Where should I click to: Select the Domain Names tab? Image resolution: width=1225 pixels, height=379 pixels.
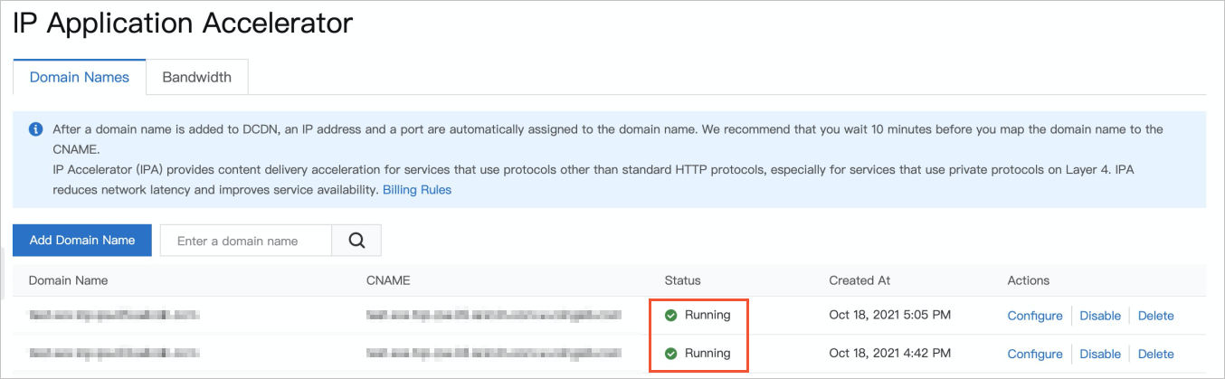pyautogui.click(x=80, y=77)
